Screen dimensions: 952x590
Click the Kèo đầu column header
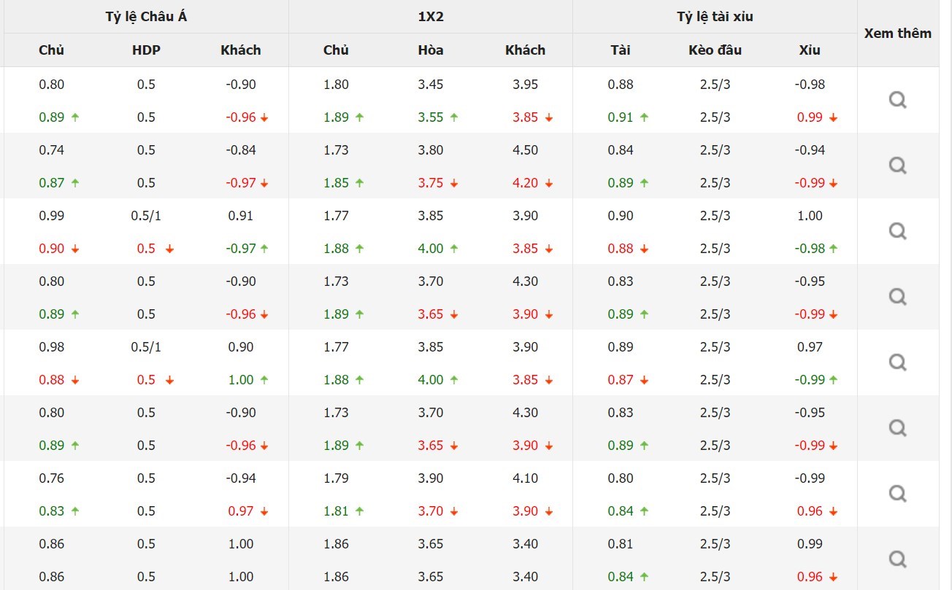click(715, 50)
